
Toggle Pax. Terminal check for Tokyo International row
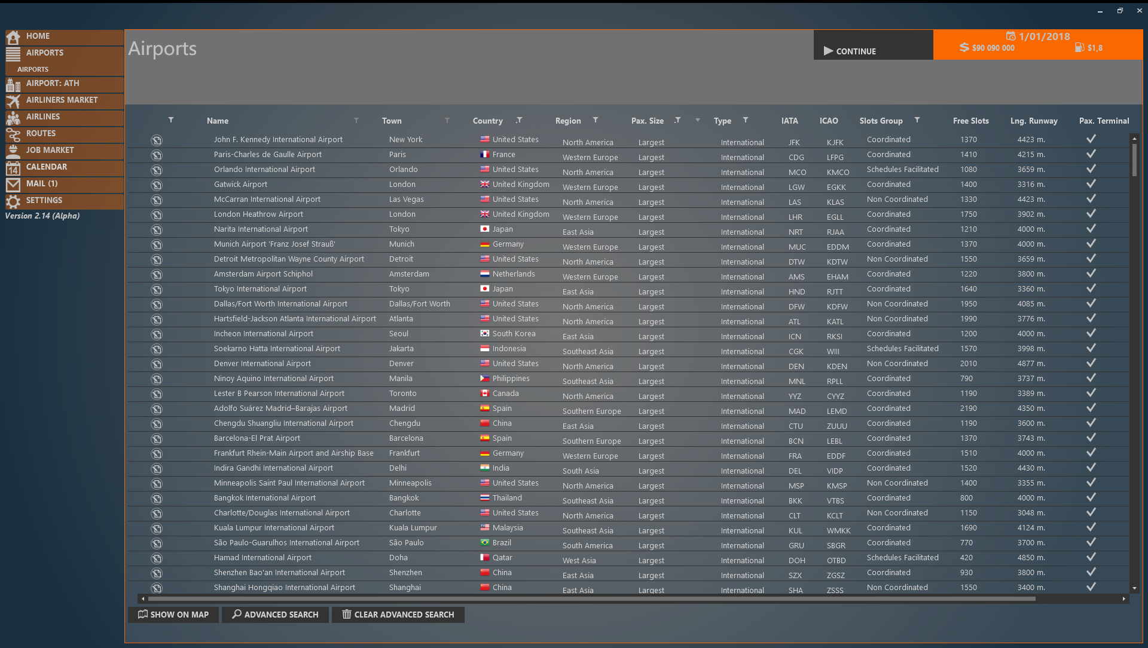[x=1091, y=288]
